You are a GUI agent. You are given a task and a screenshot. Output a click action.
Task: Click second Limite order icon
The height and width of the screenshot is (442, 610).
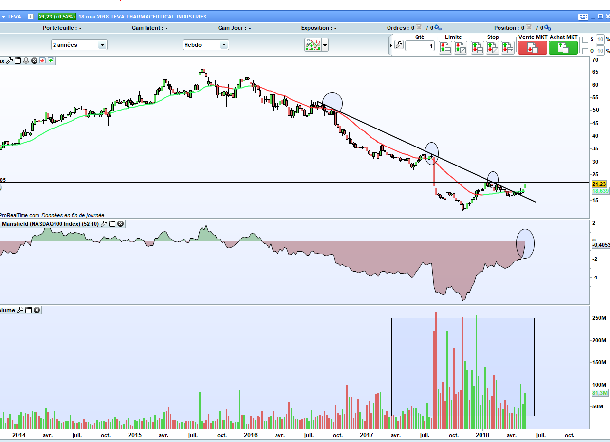click(x=461, y=47)
